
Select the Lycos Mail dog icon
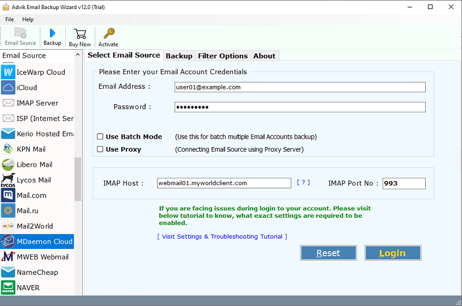tap(8, 180)
